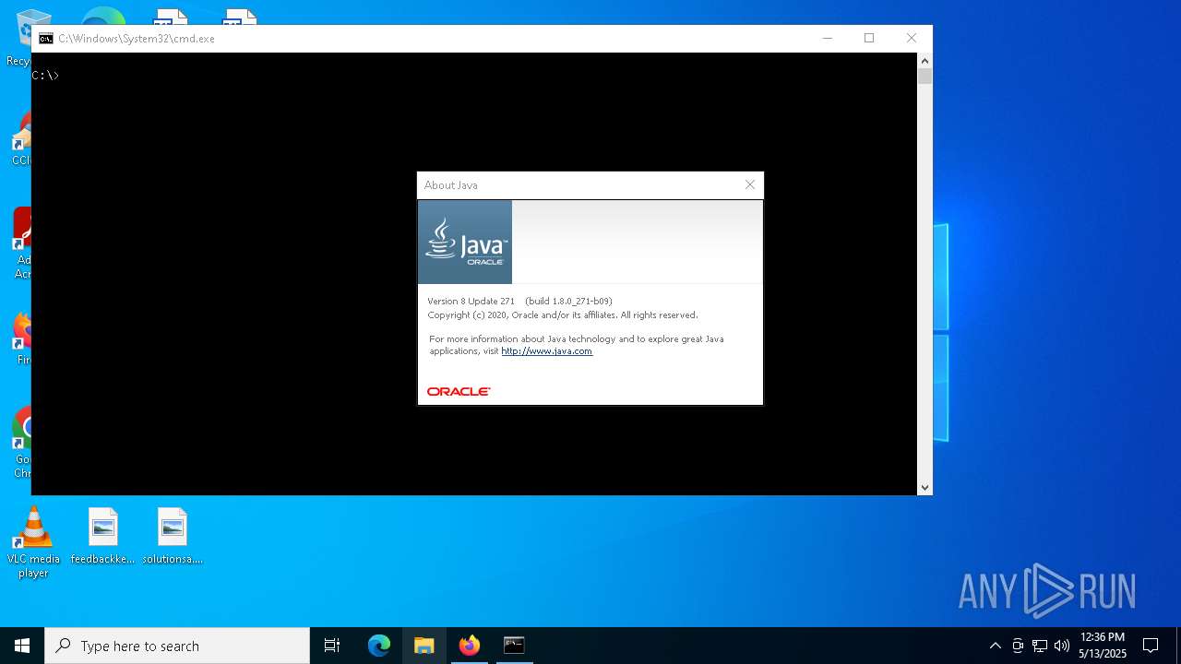Maximize the cmd.exe window
This screenshot has width=1181, height=664.
pos(869,38)
